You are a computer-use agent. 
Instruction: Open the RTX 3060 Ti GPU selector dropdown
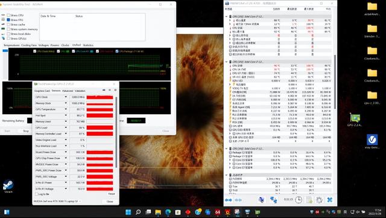(x=57, y=201)
